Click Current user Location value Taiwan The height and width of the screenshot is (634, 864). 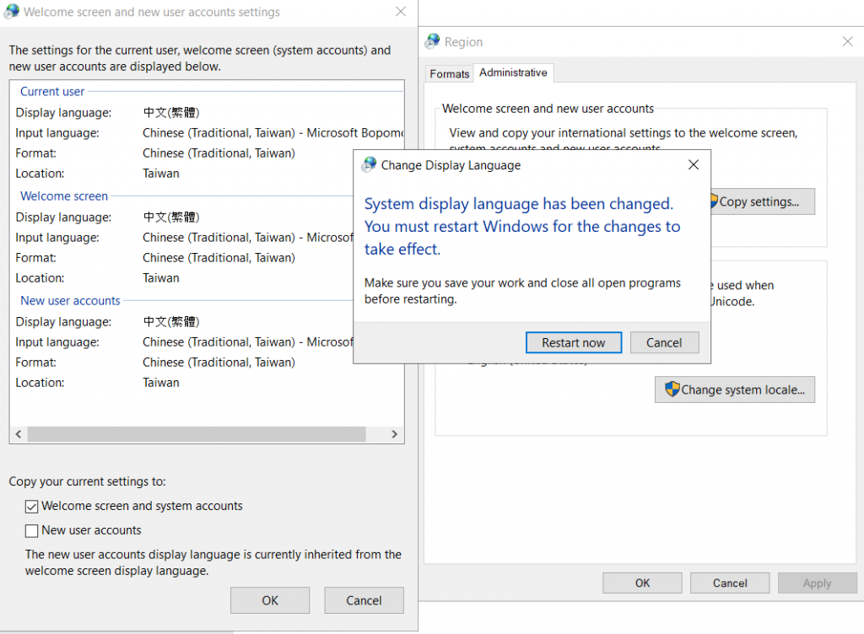(x=161, y=174)
